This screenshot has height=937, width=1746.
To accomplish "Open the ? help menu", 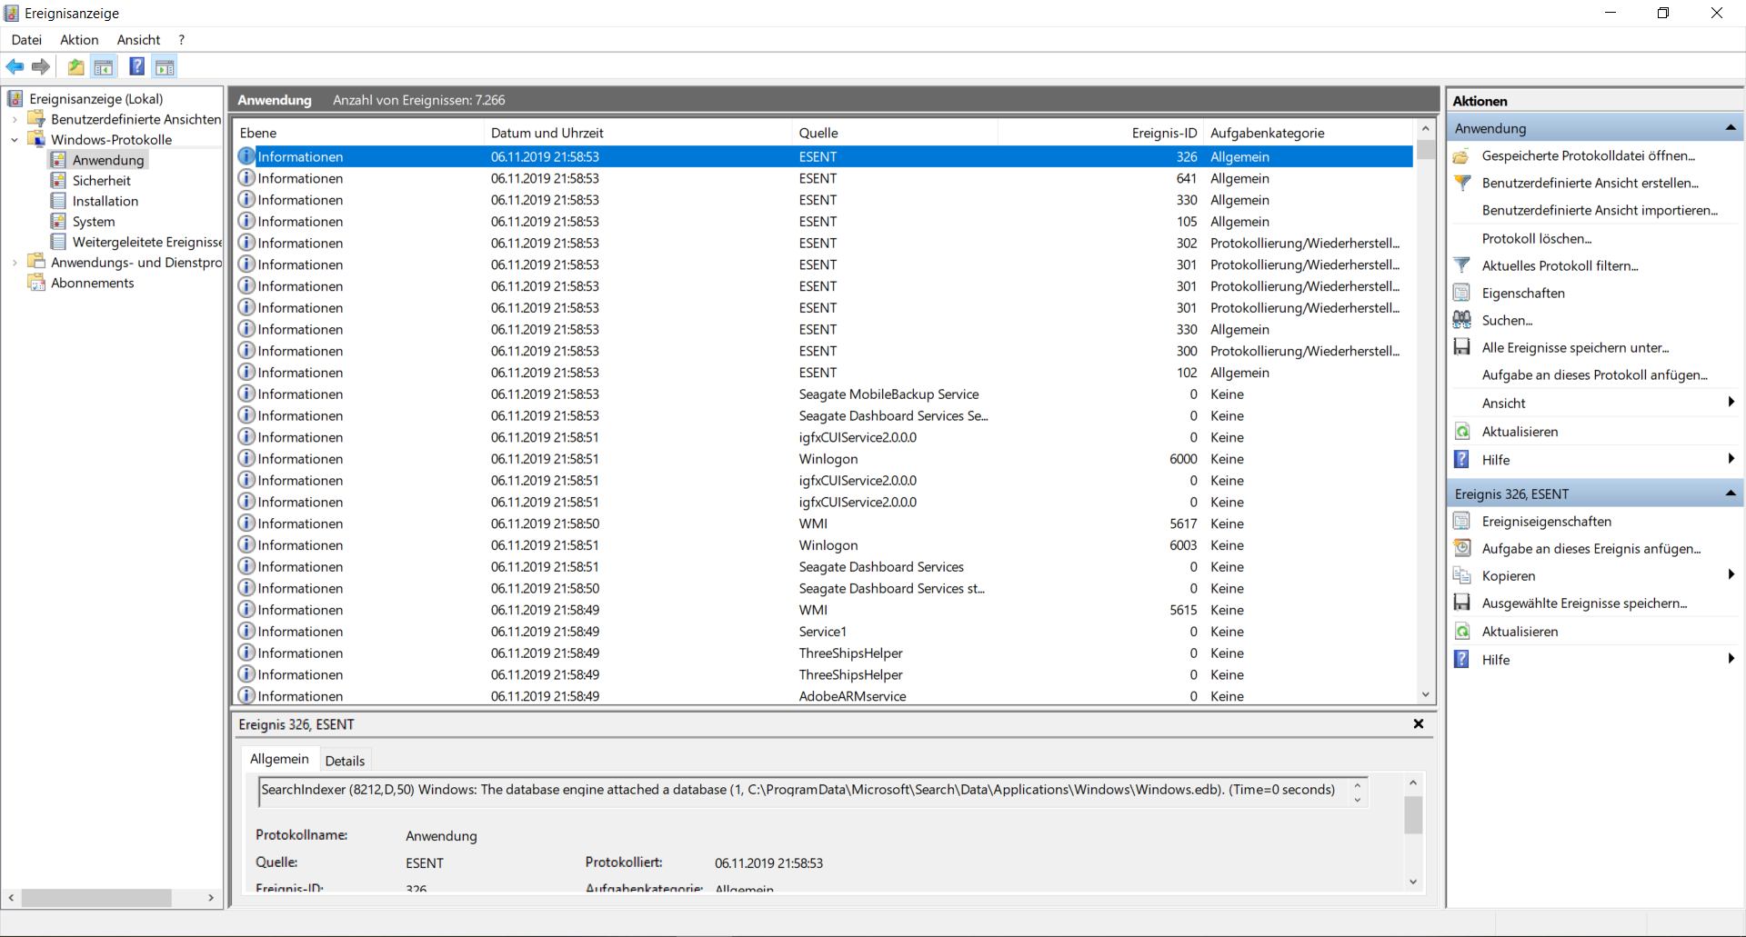I will pyautogui.click(x=181, y=40).
